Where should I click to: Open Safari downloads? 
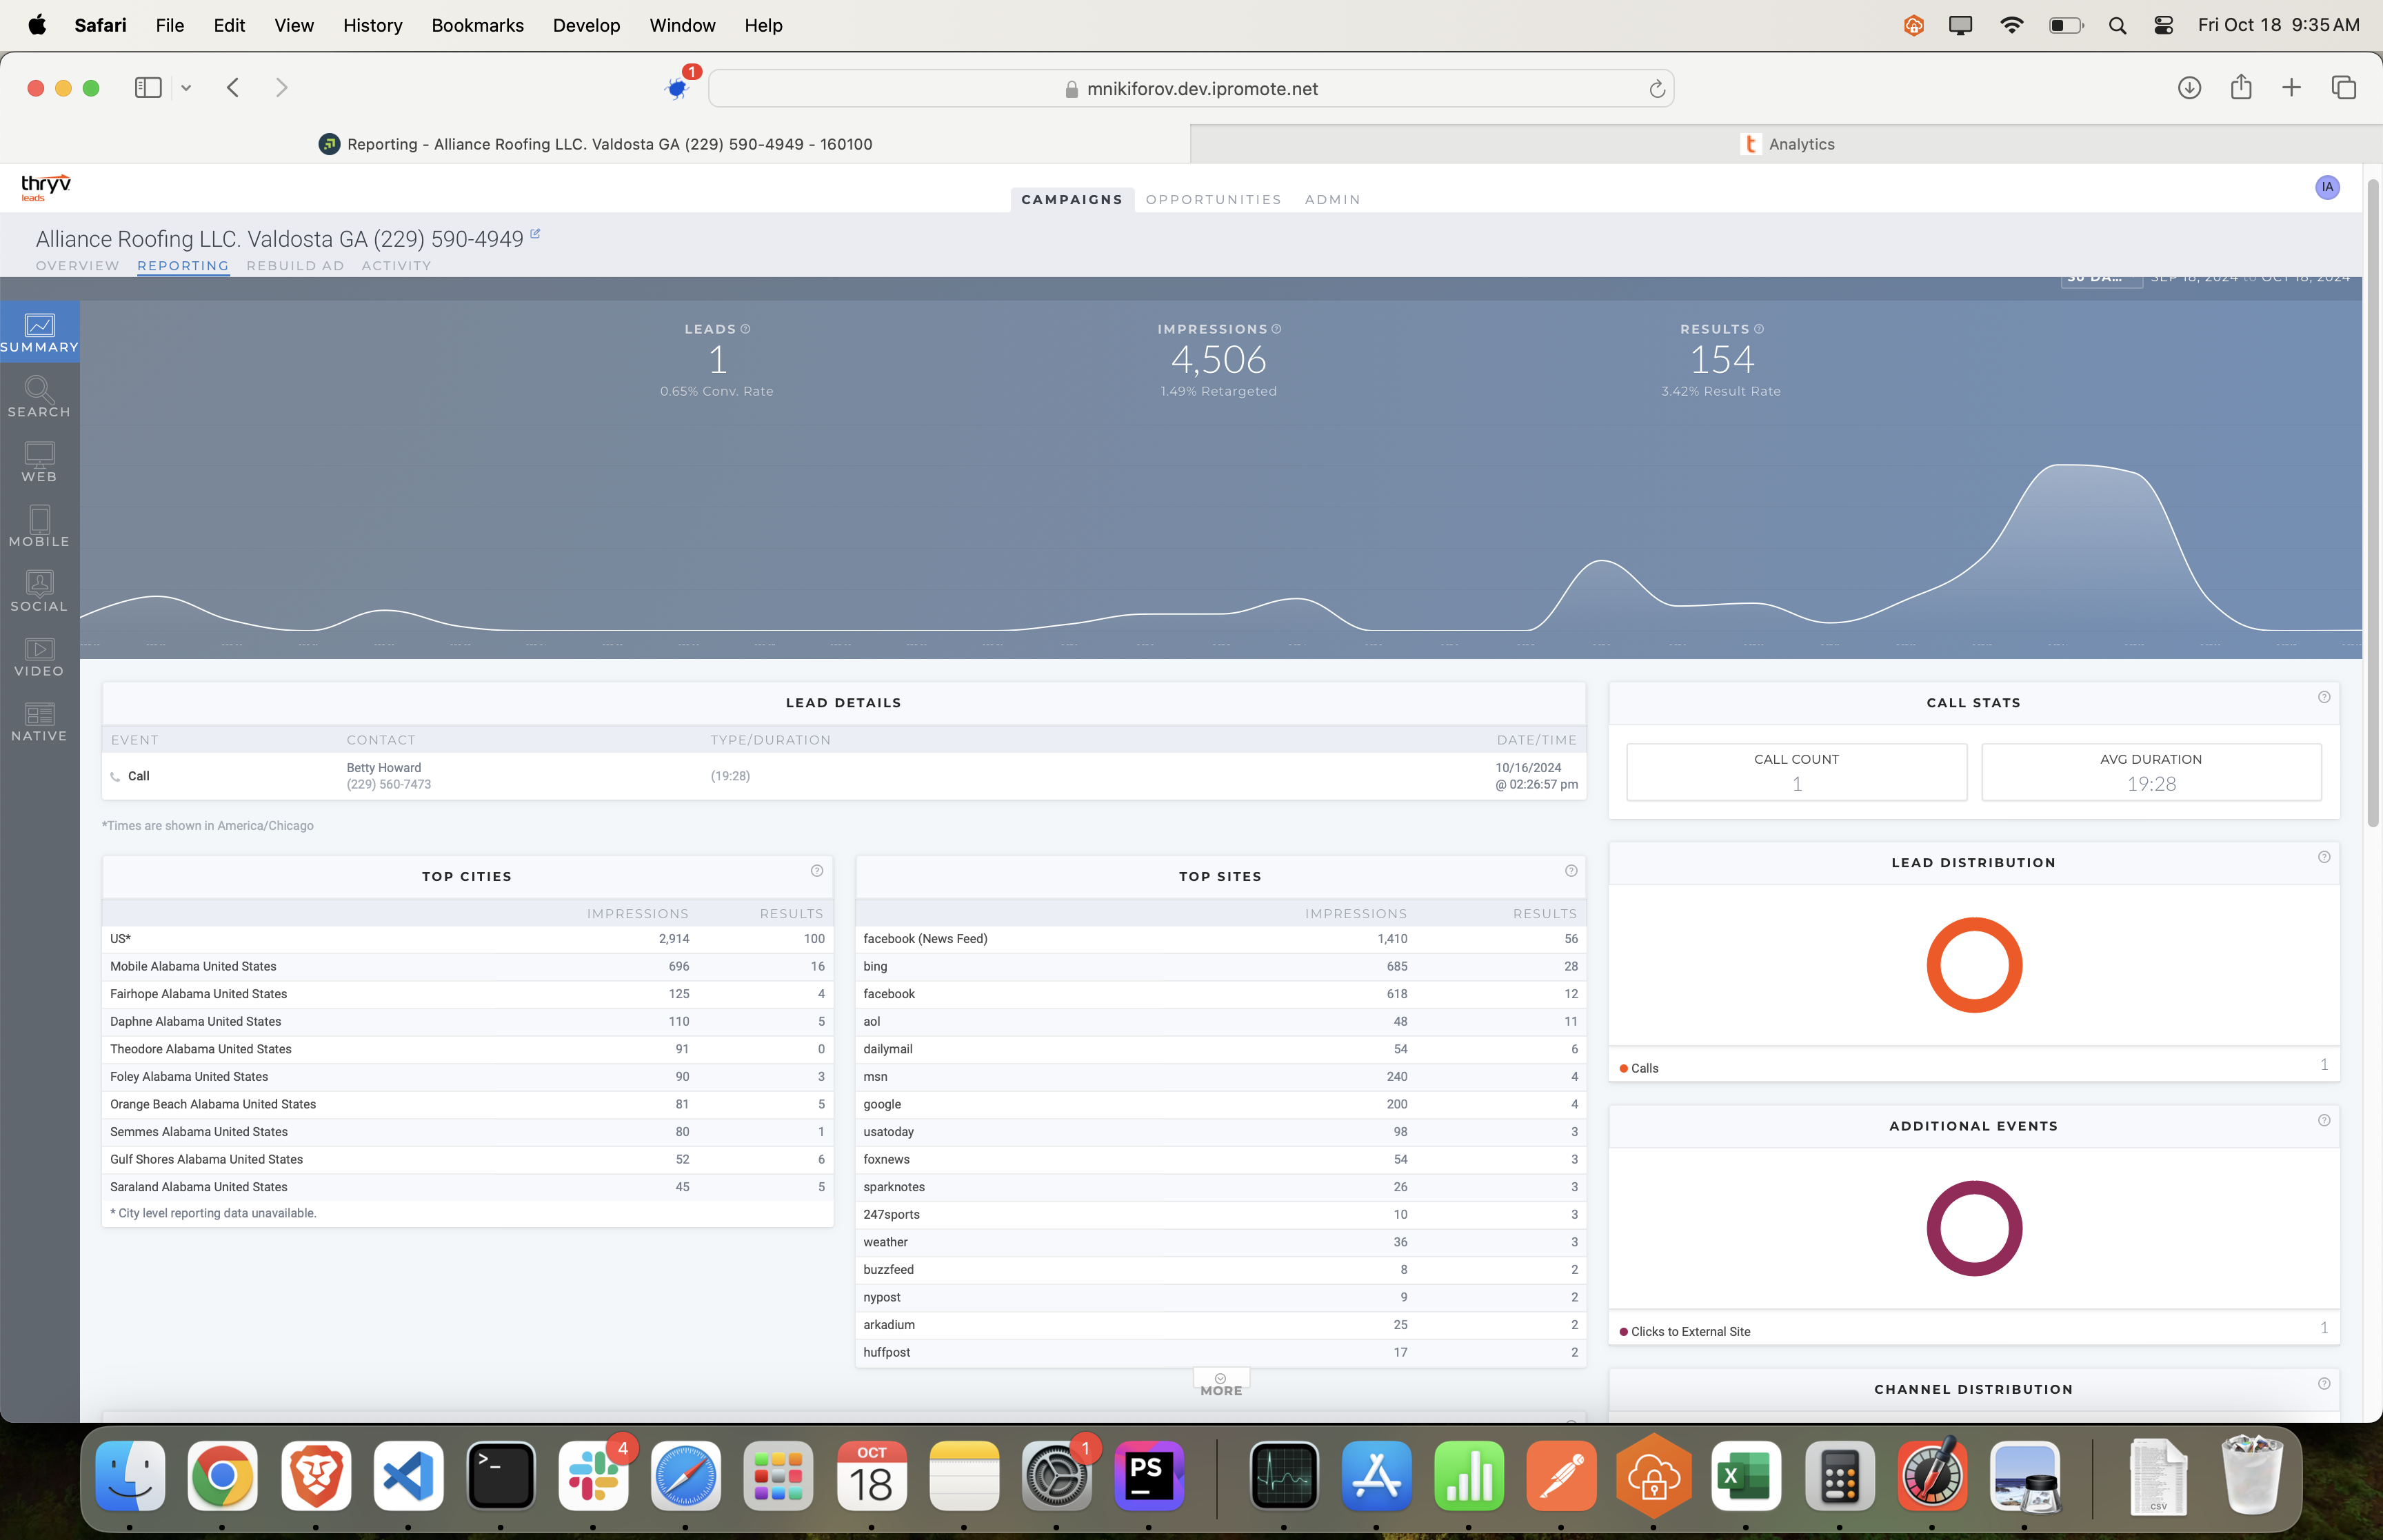tap(2189, 88)
